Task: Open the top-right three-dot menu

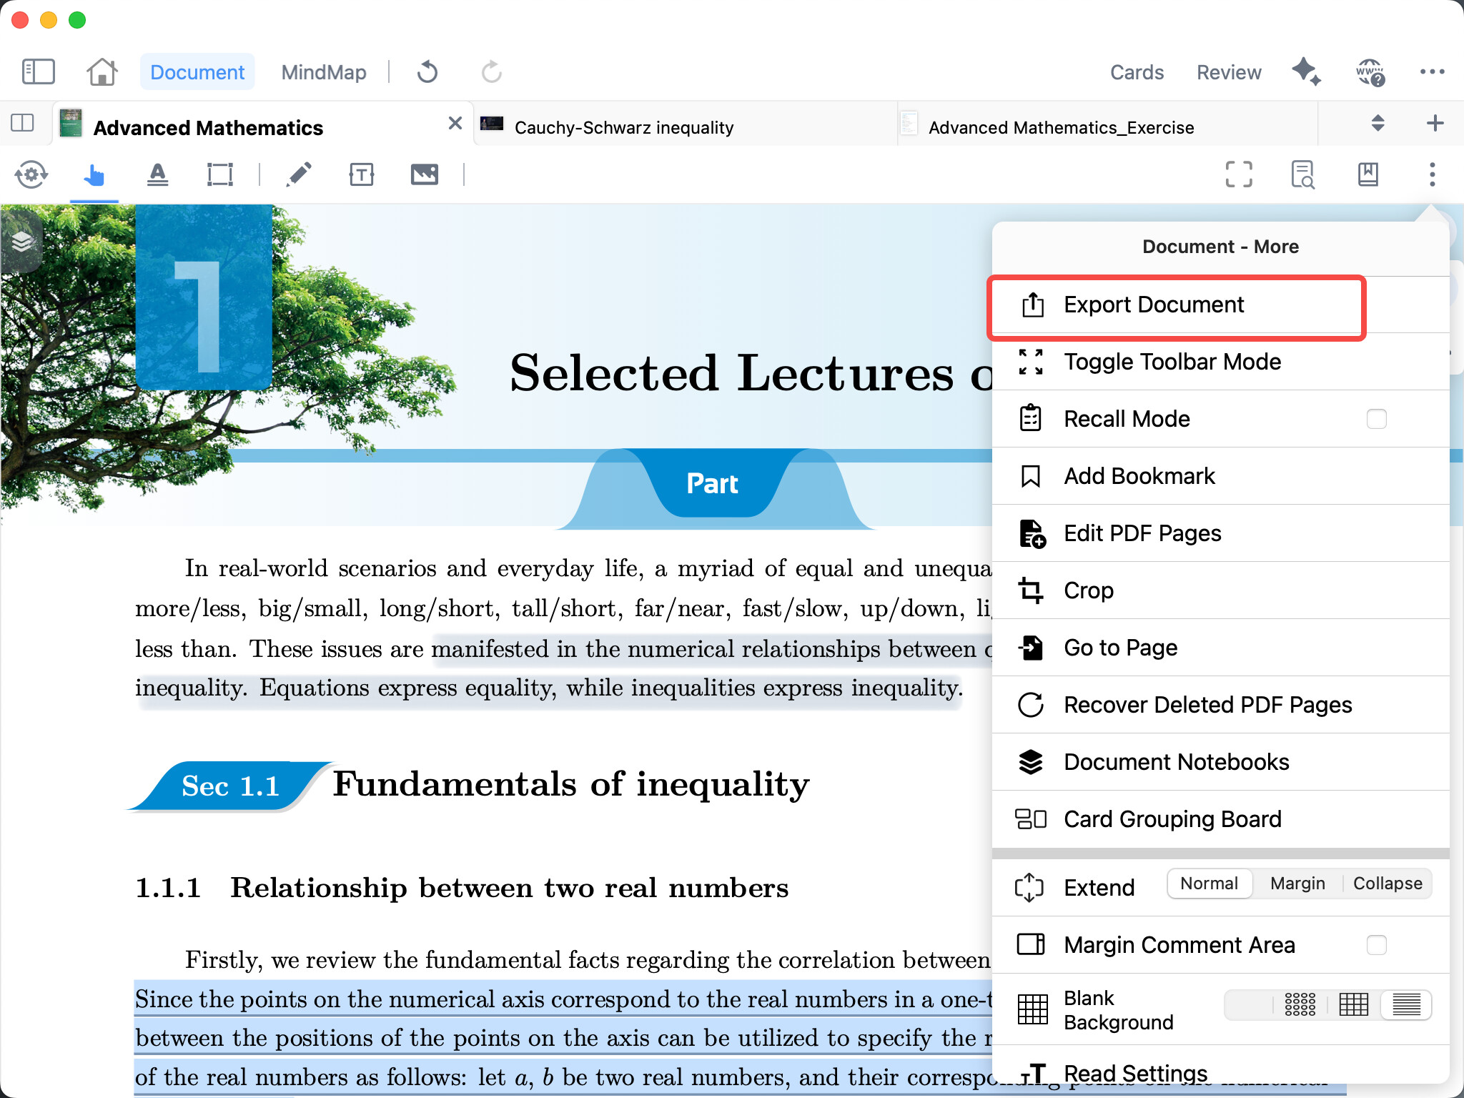Action: click(1432, 71)
